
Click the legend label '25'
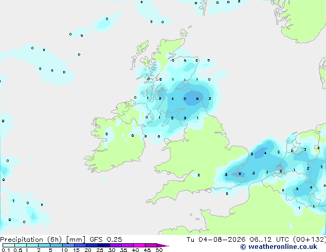click(x=100, y=250)
